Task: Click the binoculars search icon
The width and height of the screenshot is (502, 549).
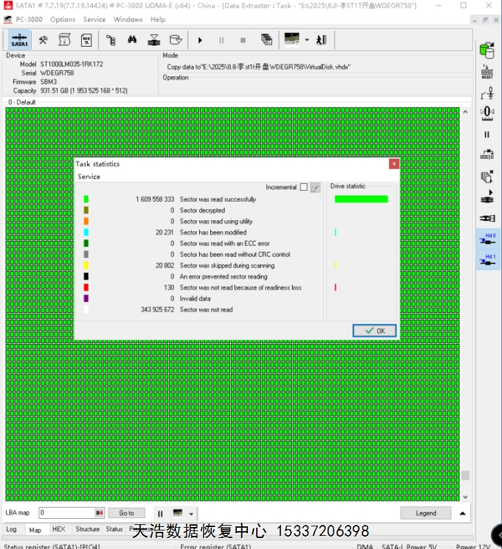Action: (132, 40)
